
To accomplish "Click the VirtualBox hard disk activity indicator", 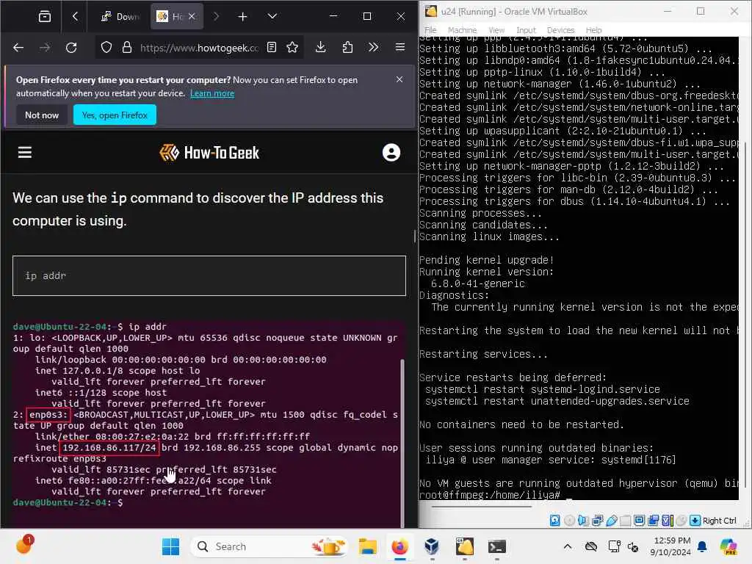I will (x=555, y=521).
